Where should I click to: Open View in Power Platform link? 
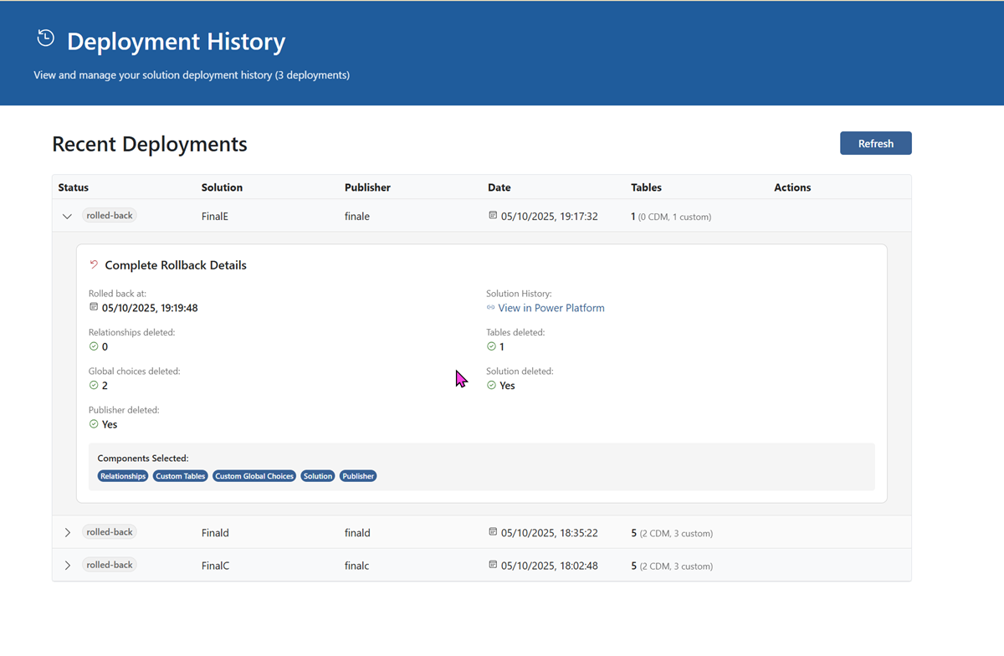(x=551, y=308)
